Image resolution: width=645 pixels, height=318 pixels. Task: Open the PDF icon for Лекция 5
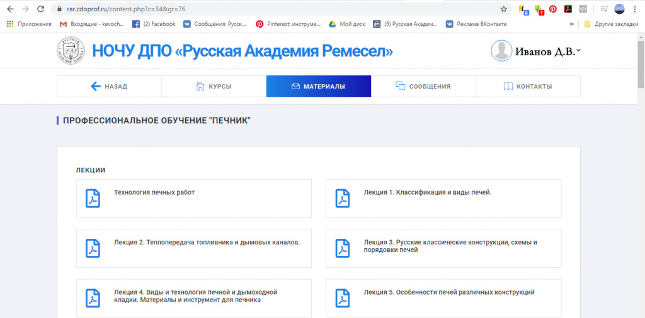(x=342, y=299)
